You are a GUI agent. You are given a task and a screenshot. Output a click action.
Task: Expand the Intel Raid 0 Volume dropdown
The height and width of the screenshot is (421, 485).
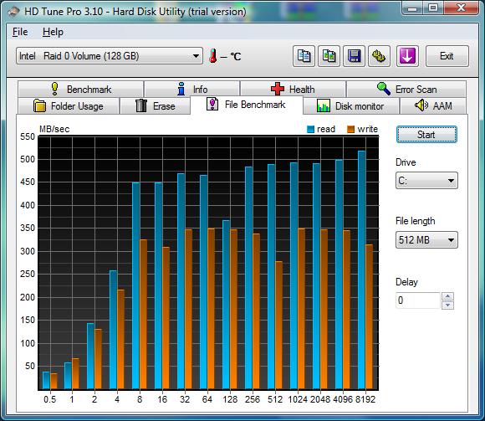pos(110,56)
